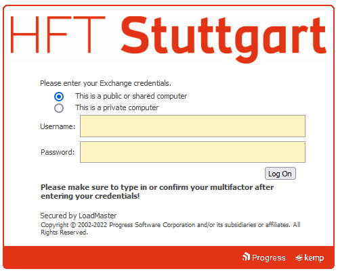Click the 'Secured by LoadMaster' text
This screenshot has height=271, width=338.
coord(79,216)
